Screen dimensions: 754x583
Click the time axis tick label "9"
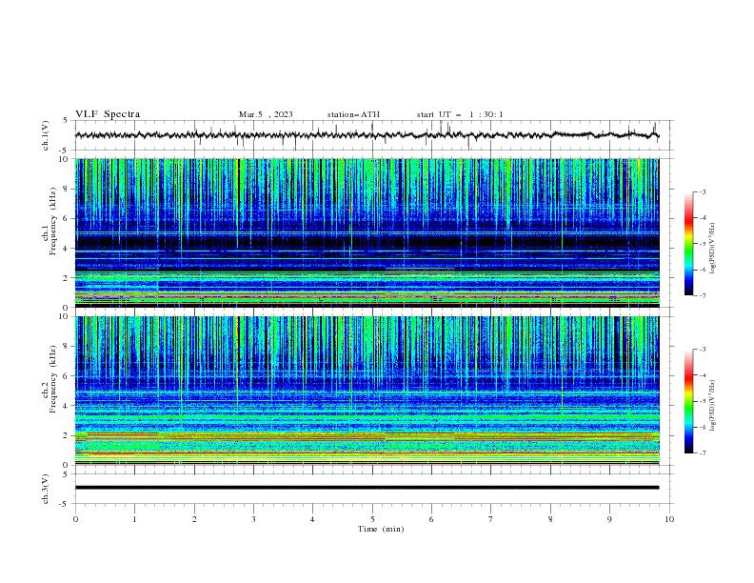(x=609, y=519)
